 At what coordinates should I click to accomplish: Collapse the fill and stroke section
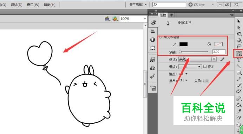pyautogui.click(x=161, y=37)
